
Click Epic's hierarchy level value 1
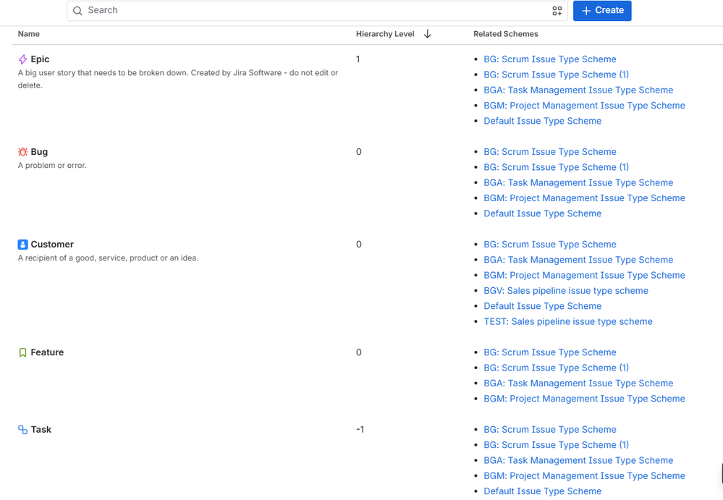(358, 59)
